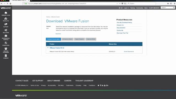Go to browser home page icon
The image size is (176, 99).
pyautogui.click(x=10, y=4)
